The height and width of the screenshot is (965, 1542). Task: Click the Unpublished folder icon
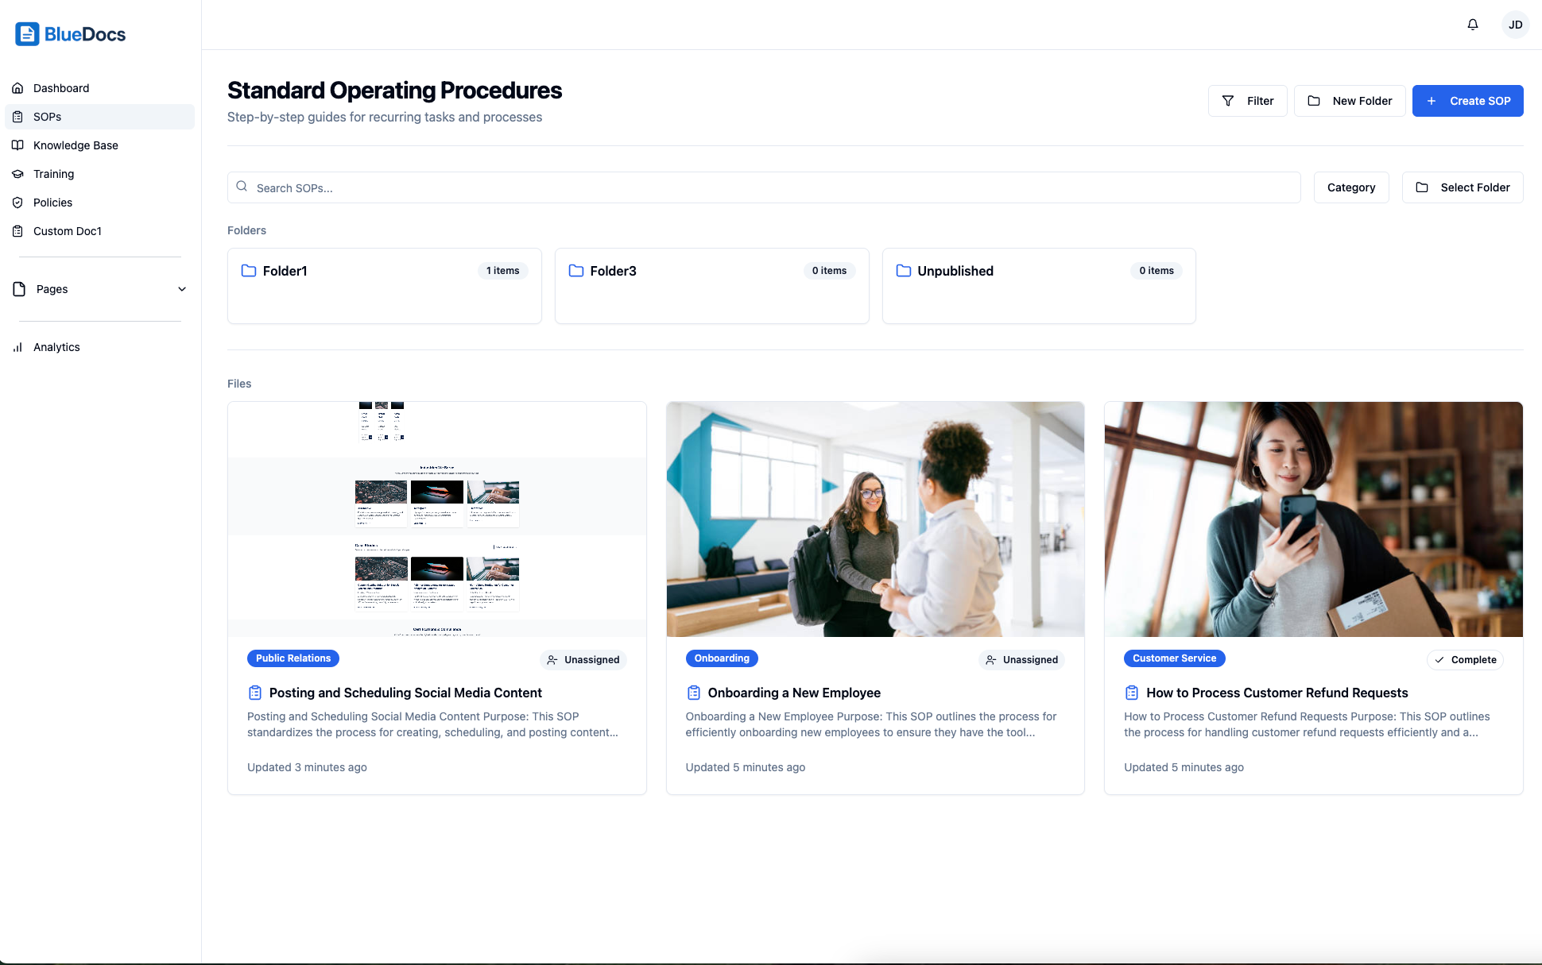(904, 271)
